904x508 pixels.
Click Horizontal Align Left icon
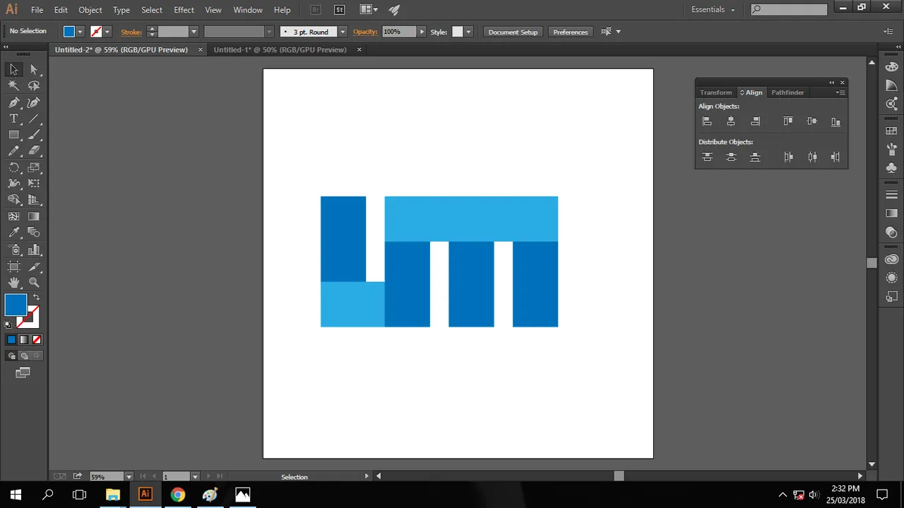[x=707, y=121]
